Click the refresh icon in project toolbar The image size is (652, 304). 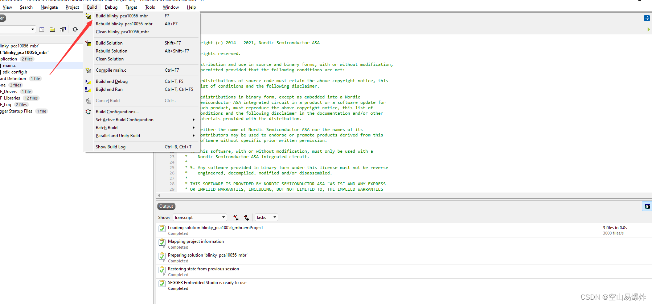coord(75,30)
